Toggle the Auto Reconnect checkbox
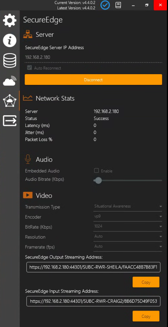The image size is (168, 327). coord(29,68)
